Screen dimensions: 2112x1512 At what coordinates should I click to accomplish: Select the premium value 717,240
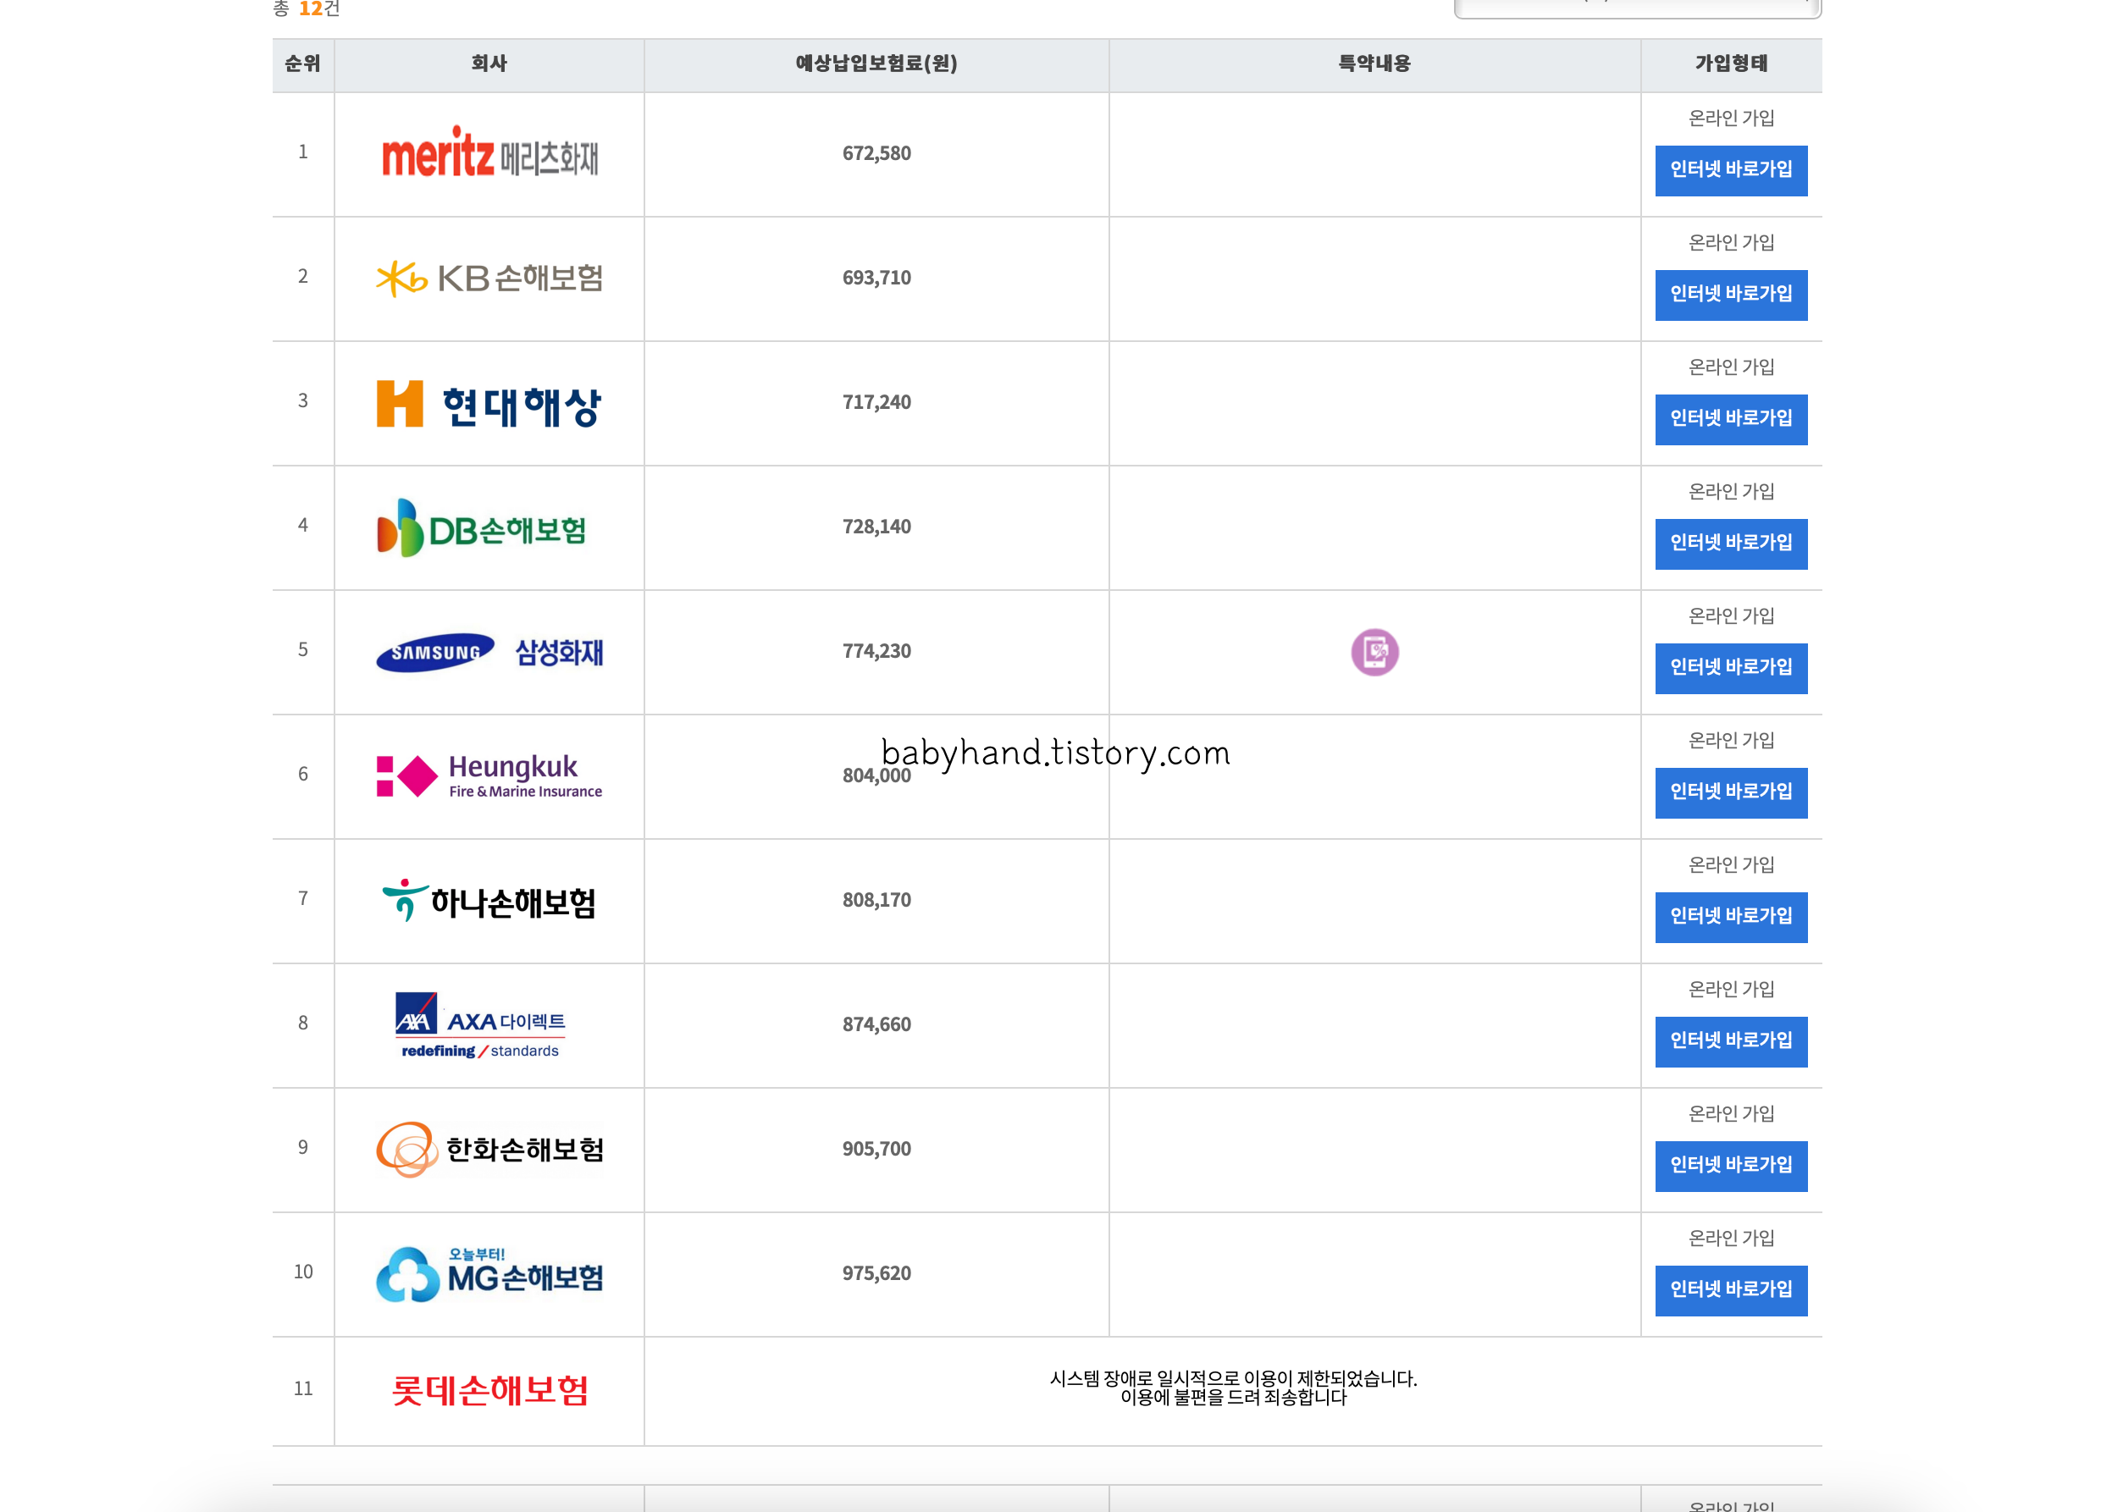[x=876, y=402]
